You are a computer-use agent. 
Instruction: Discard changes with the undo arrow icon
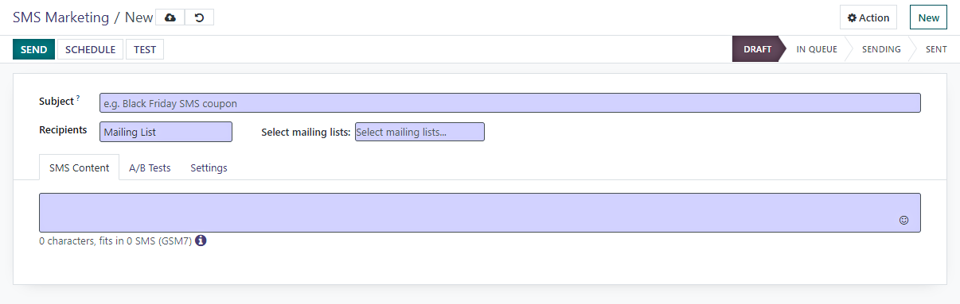[199, 17]
